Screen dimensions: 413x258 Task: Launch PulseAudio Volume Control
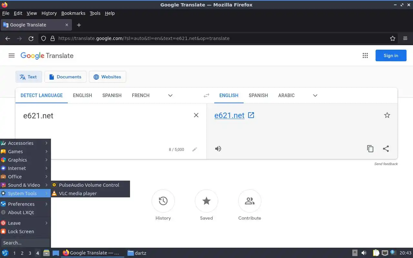(90, 185)
